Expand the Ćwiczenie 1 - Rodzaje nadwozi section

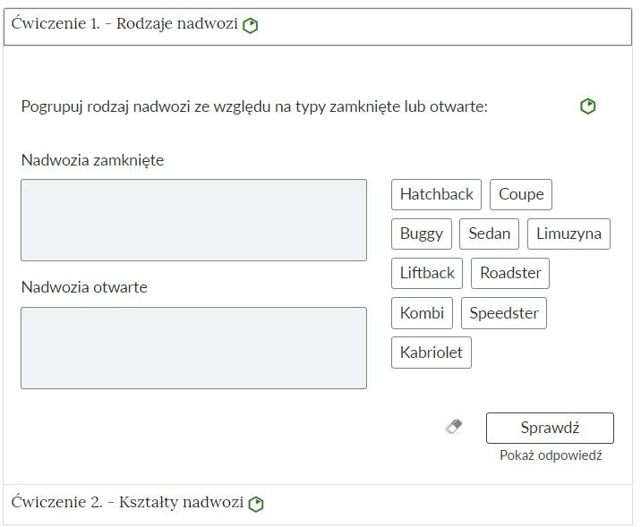tap(124, 25)
